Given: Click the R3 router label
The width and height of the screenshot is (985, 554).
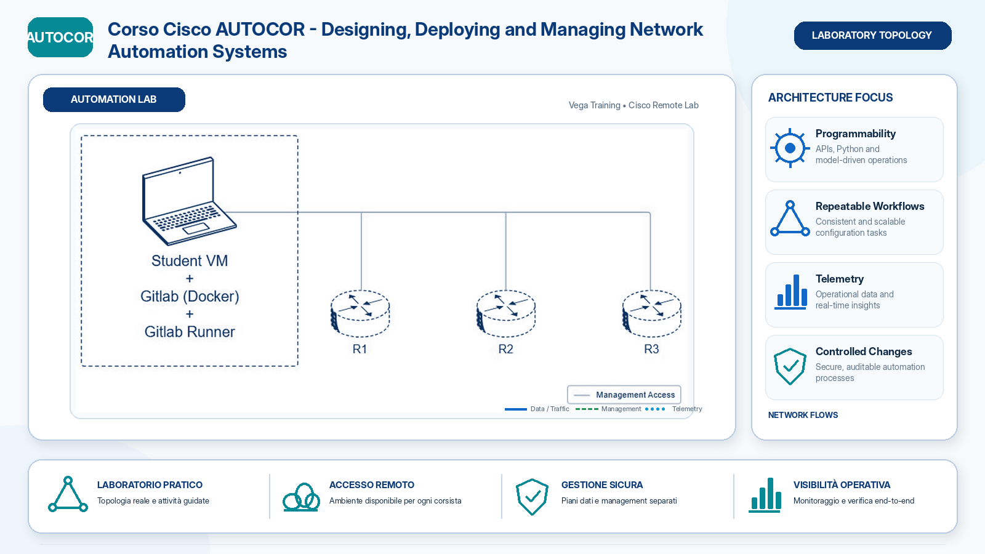Looking at the screenshot, I should 652,349.
